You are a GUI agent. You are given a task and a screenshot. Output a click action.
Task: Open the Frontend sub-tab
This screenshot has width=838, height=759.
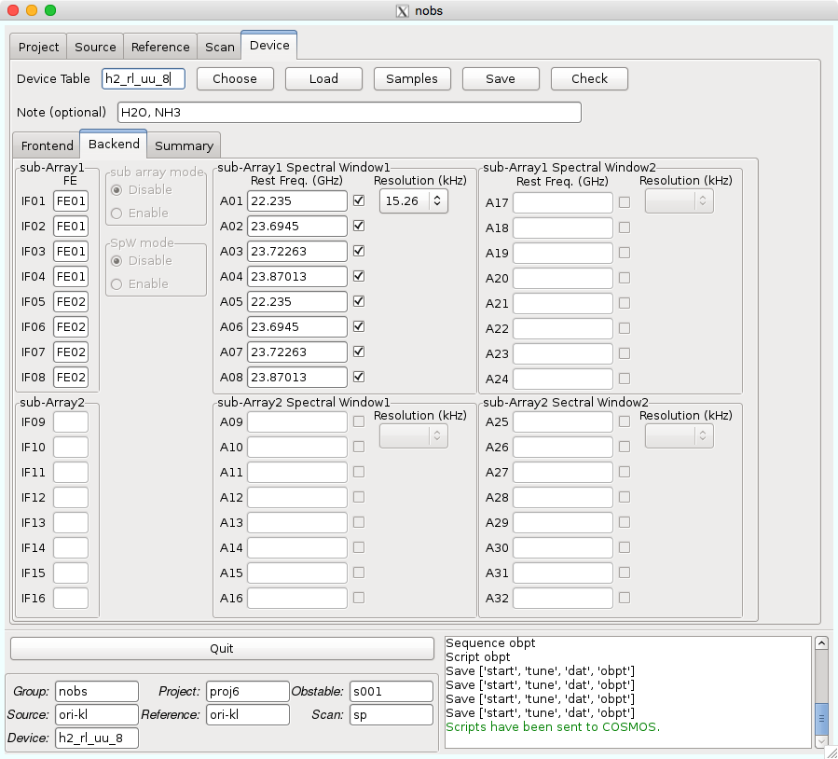click(47, 145)
